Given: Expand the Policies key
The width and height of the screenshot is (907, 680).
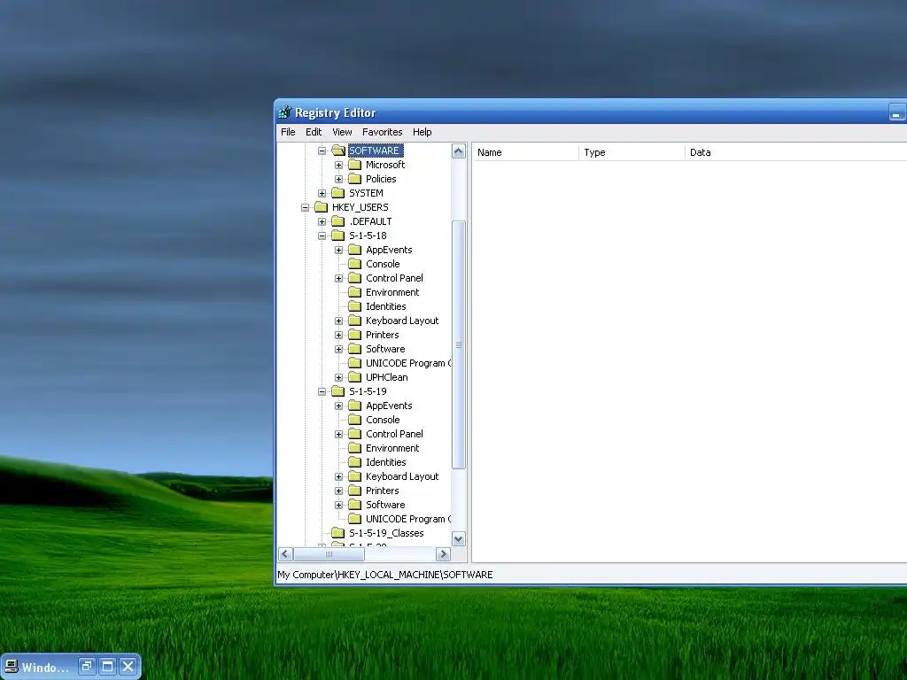Looking at the screenshot, I should pos(339,179).
